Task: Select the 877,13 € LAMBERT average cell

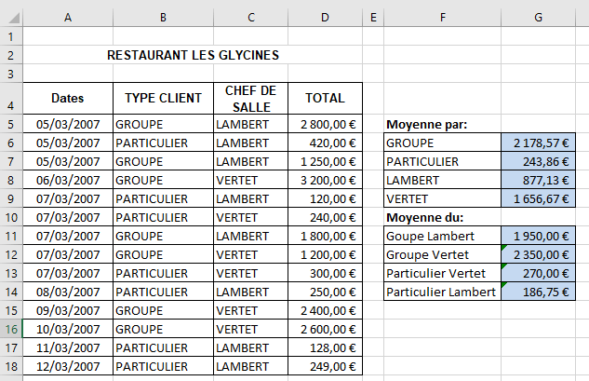Action: click(539, 181)
